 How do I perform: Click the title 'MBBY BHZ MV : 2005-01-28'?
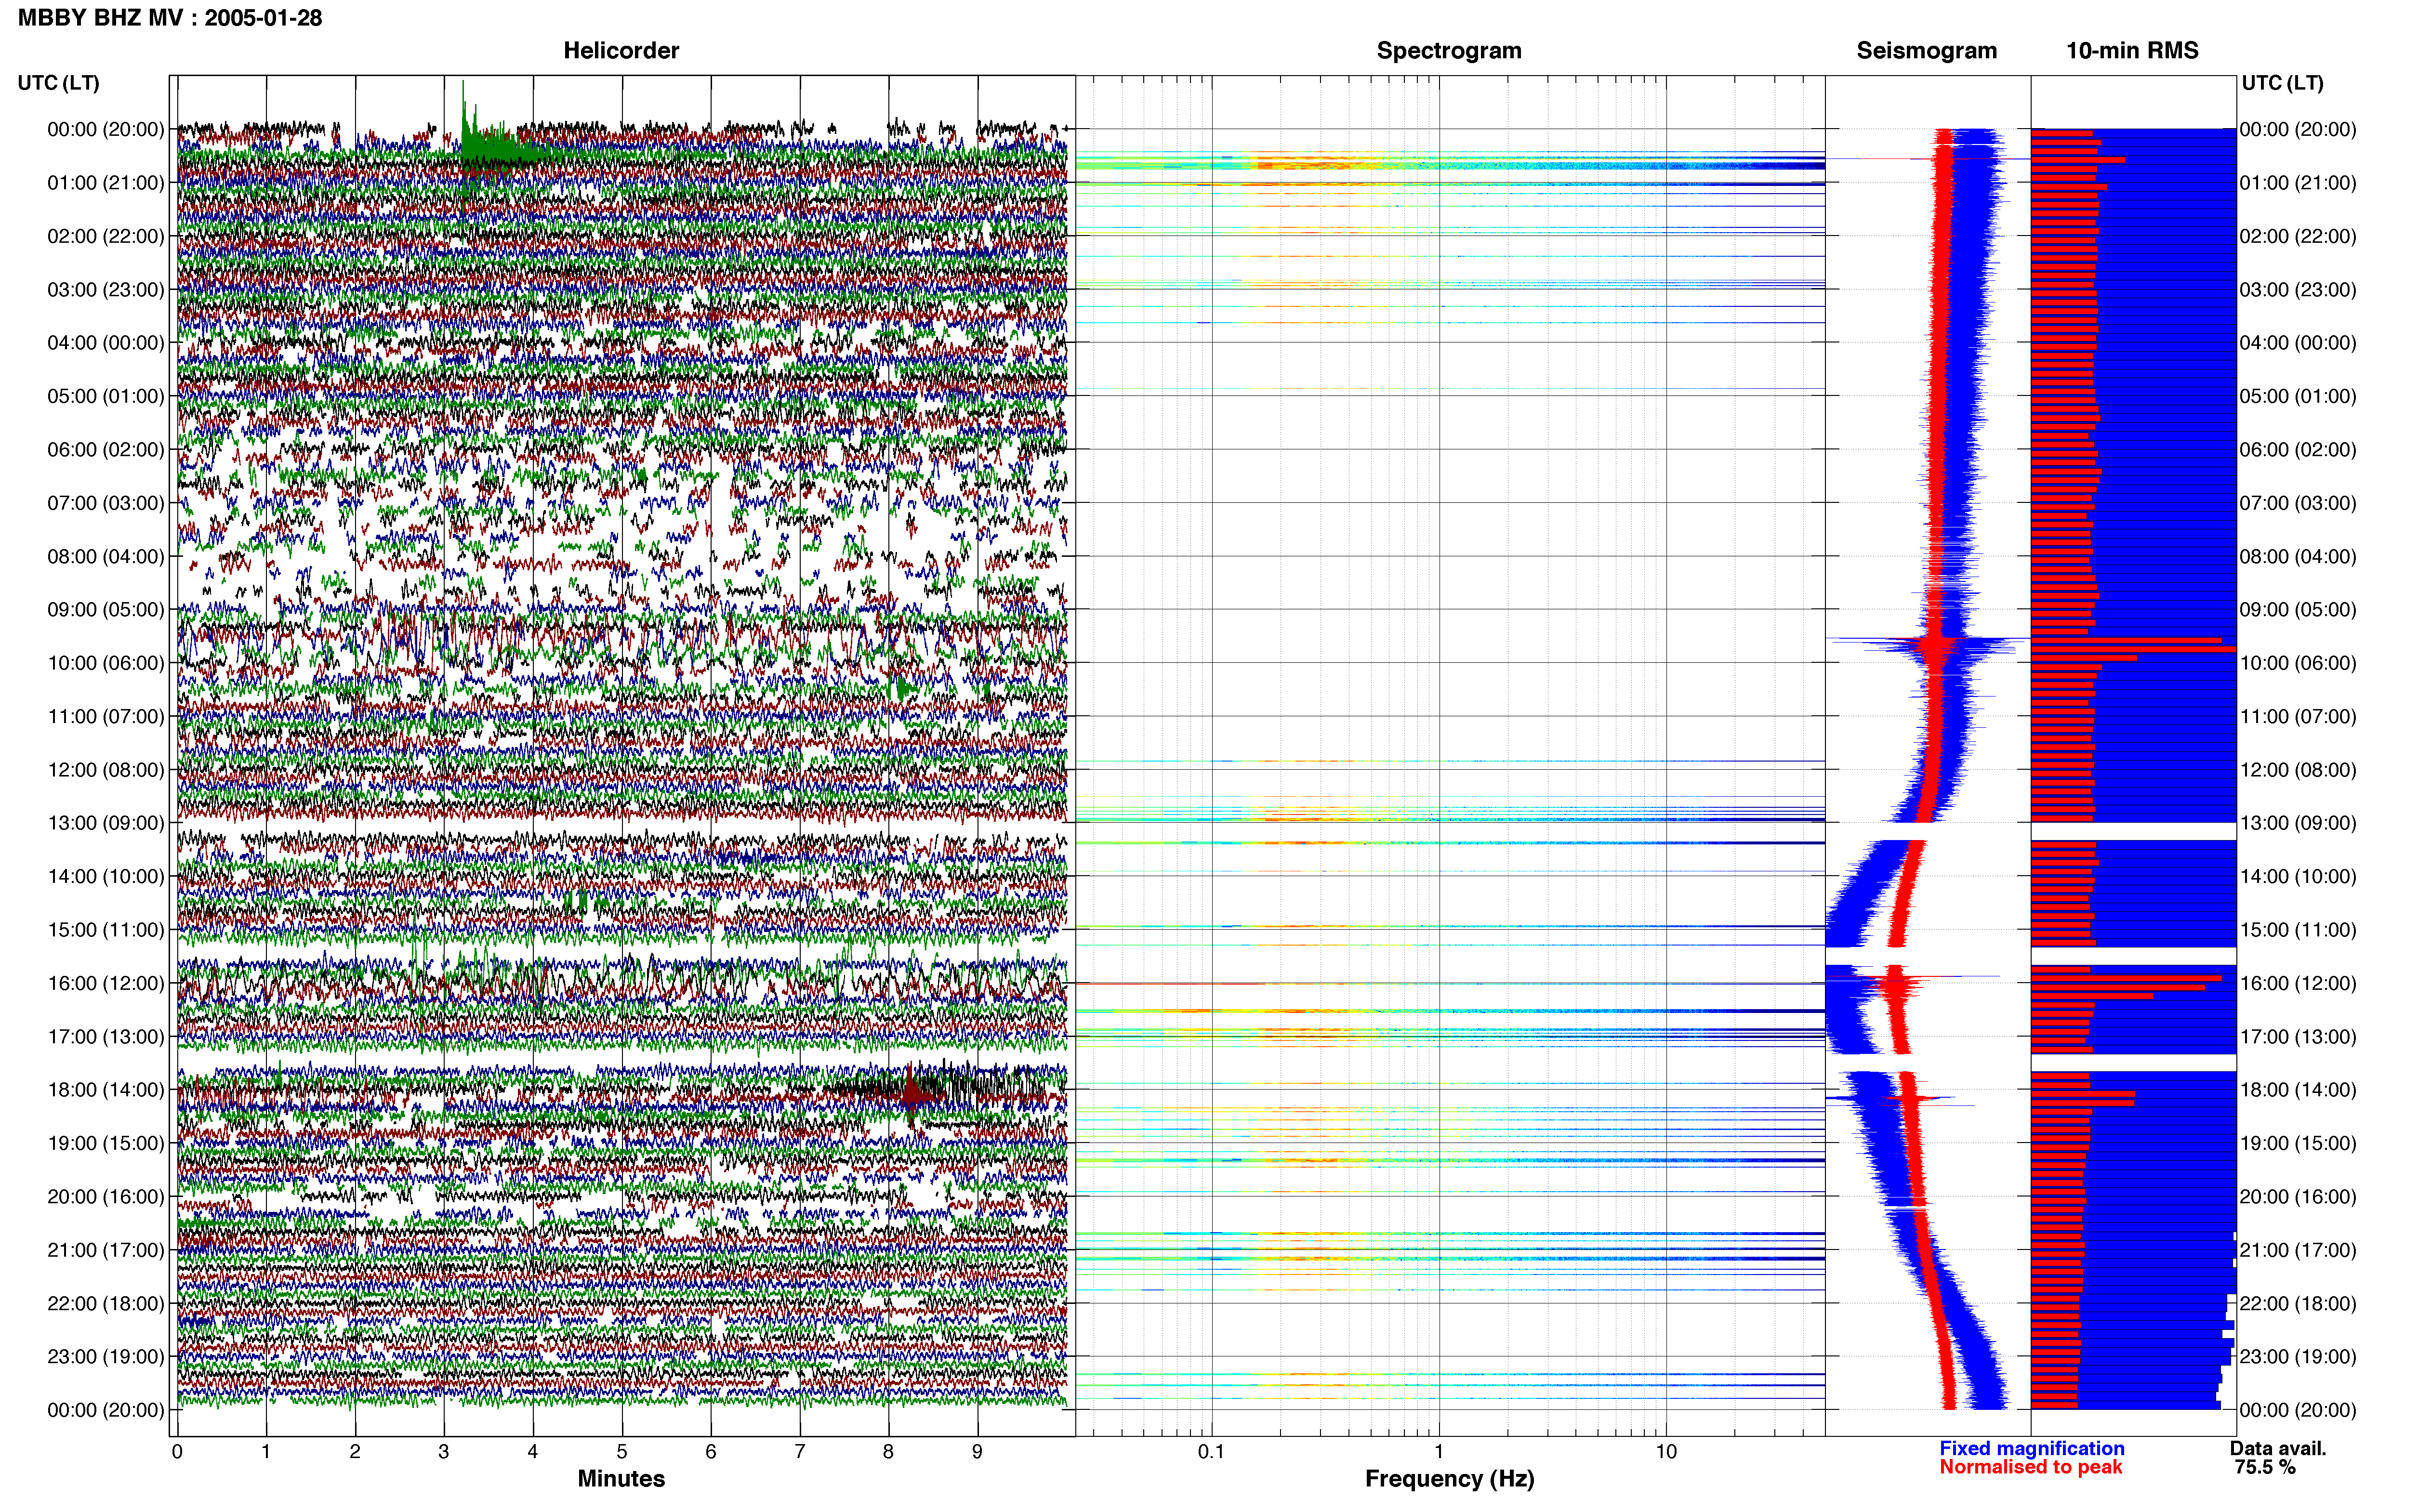point(170,18)
